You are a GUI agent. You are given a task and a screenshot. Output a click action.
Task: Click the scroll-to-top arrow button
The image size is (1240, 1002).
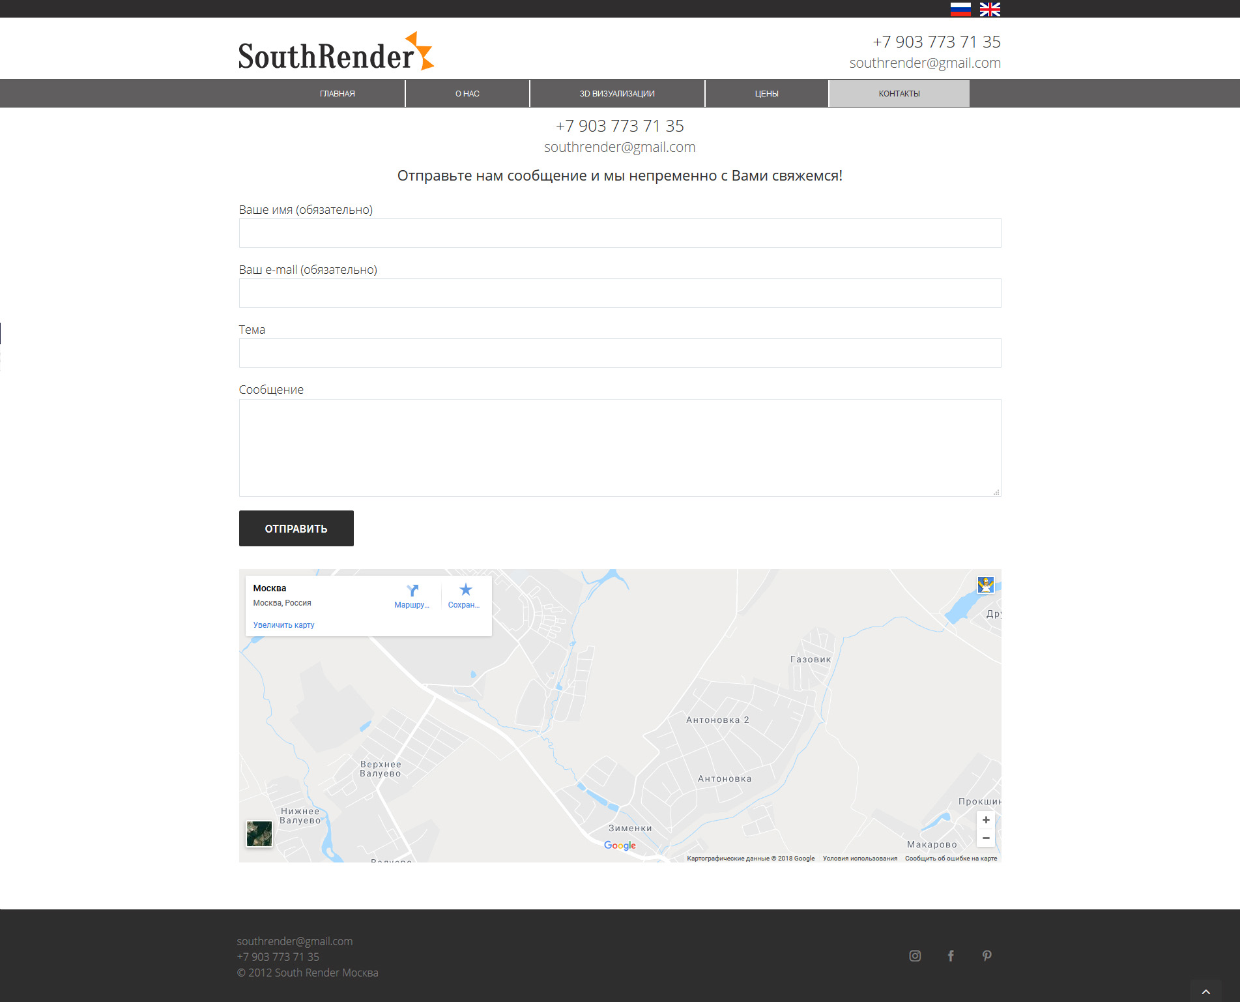1206,992
